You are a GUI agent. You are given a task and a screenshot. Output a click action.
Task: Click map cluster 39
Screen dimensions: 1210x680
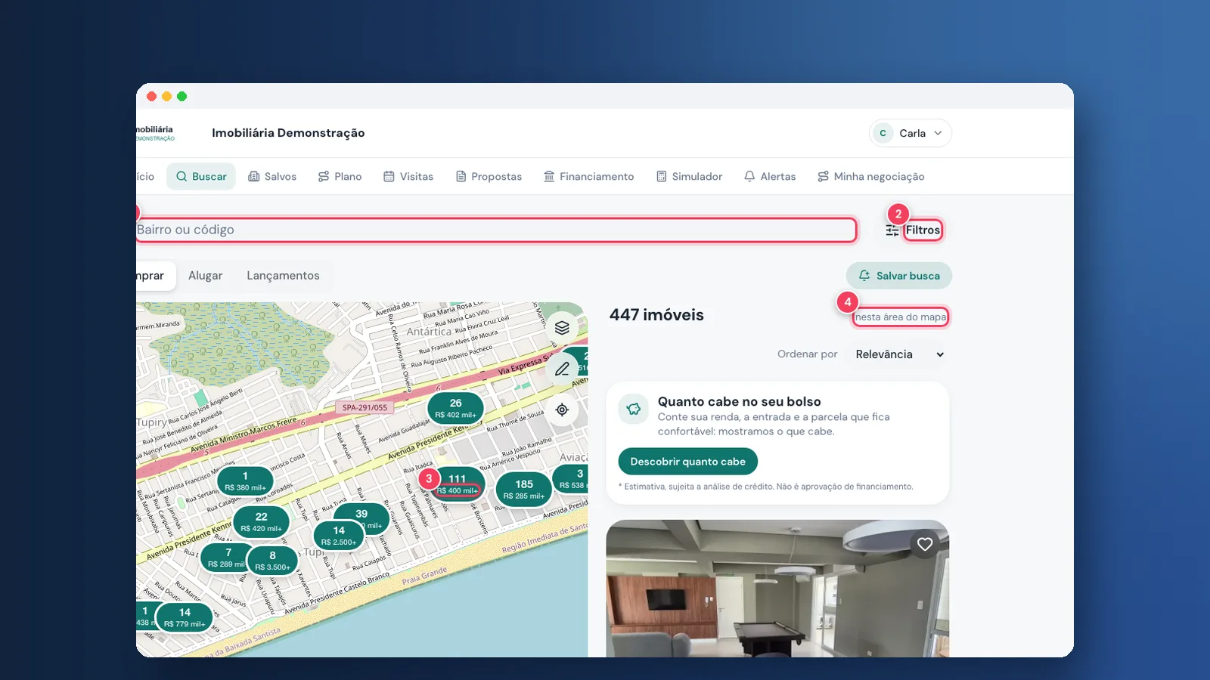coord(363,518)
